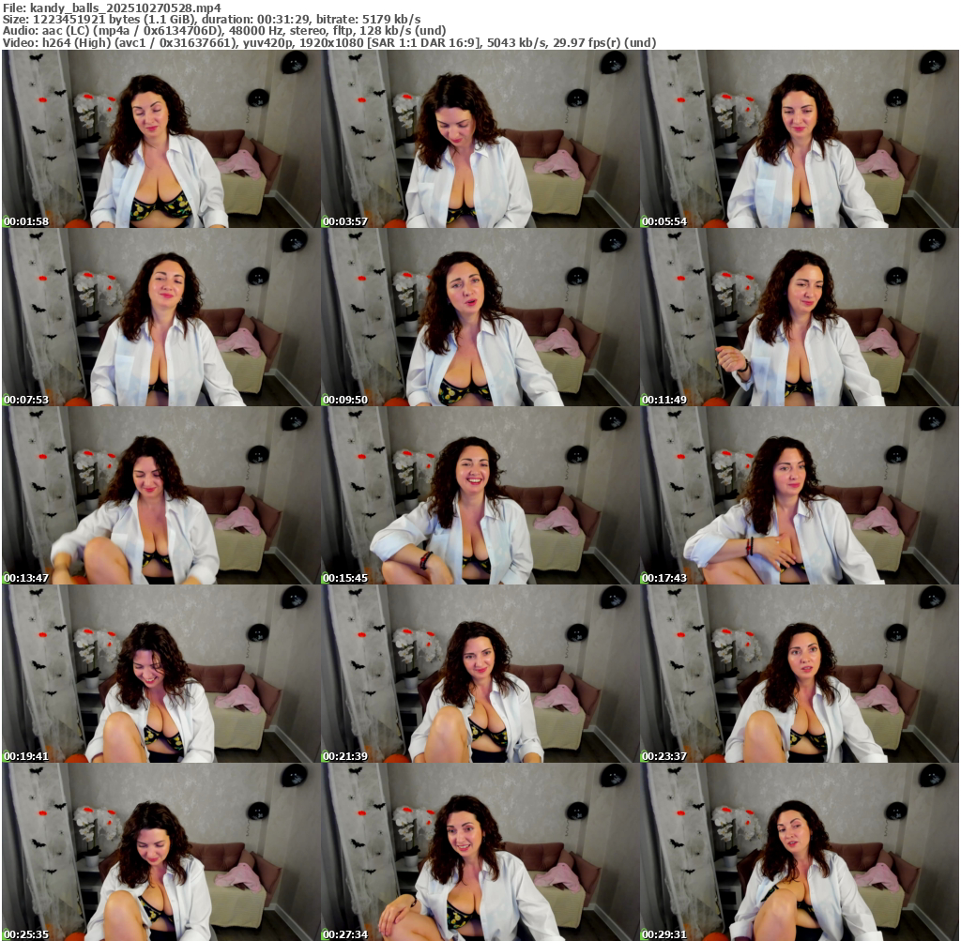Select the frame at timestamp 00:03:57

click(x=480, y=139)
